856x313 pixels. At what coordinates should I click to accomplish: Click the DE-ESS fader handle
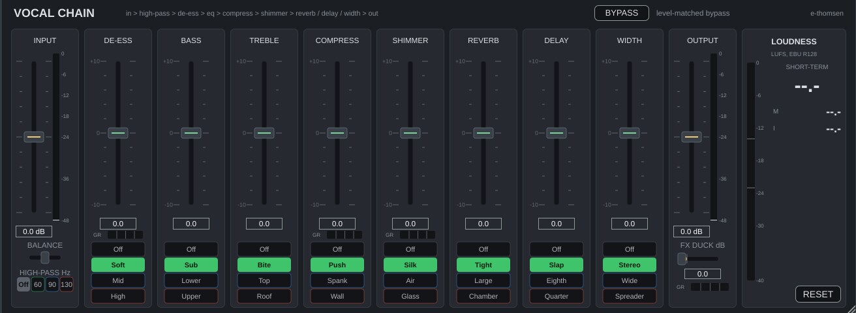coord(118,133)
